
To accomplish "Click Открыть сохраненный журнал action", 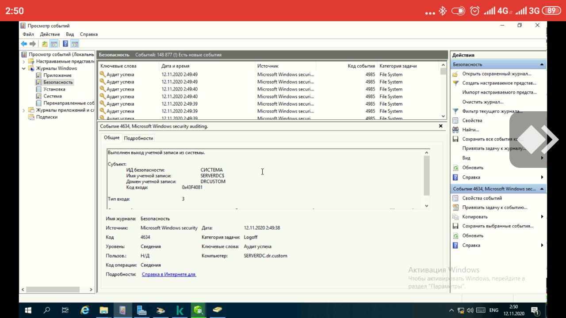I will pyautogui.click(x=497, y=74).
